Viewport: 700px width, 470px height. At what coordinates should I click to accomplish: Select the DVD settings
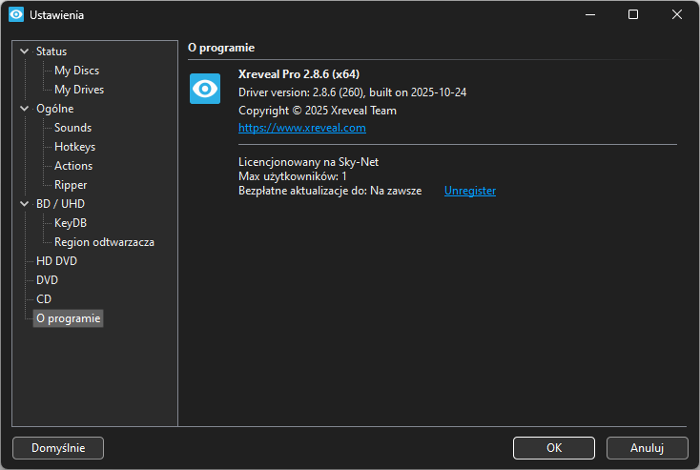(x=47, y=280)
